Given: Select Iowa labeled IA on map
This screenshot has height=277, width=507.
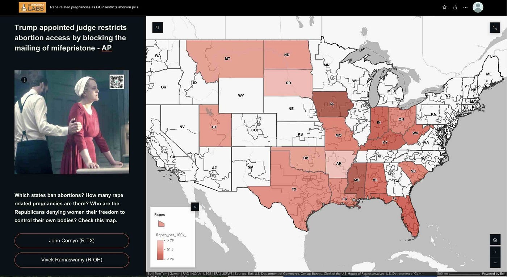Looking at the screenshot, I should click(x=332, y=104).
